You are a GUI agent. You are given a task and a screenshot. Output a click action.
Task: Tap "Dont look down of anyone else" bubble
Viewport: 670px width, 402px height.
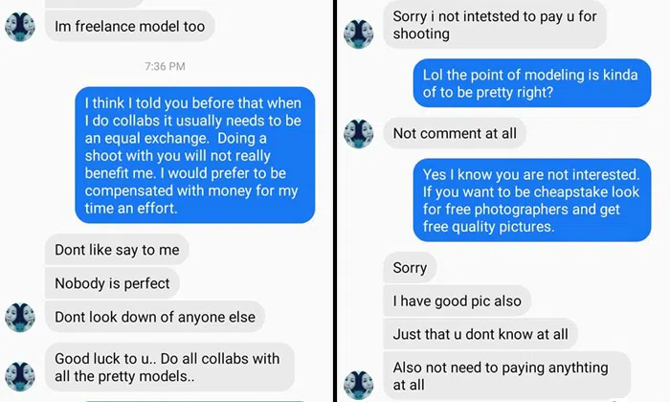(153, 317)
